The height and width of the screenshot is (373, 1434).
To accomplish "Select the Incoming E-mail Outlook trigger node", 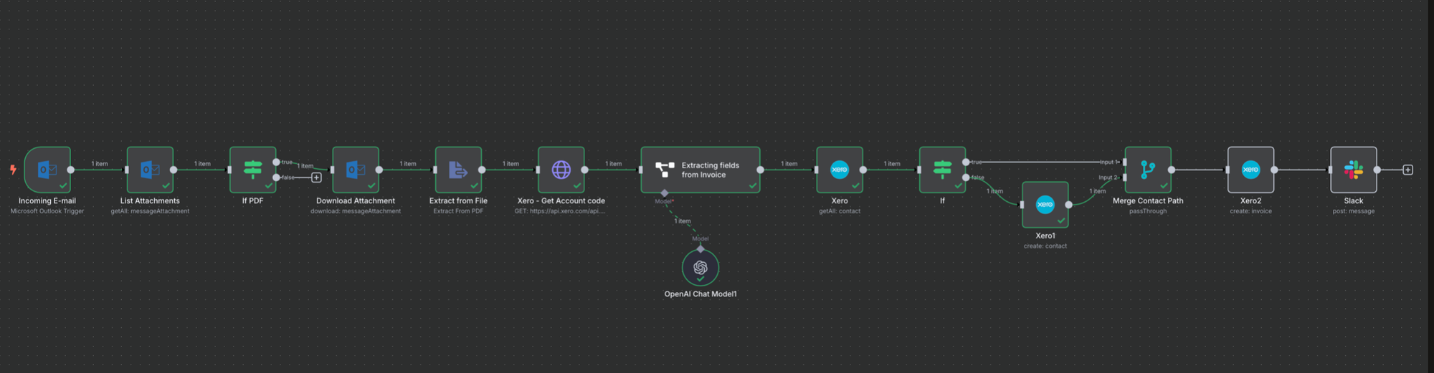I will pos(47,170).
